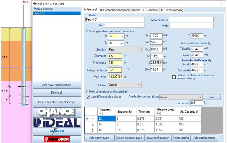
Task: Switch to D. External casing tab
Action: pyautogui.click(x=172, y=10)
